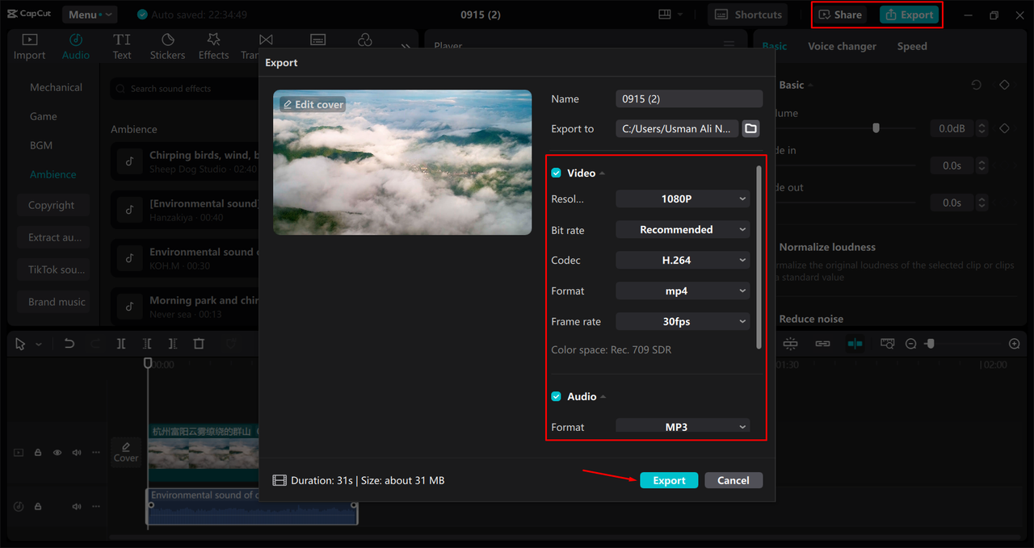Click the timeline zoom slider handle
1034x548 pixels.
click(930, 344)
